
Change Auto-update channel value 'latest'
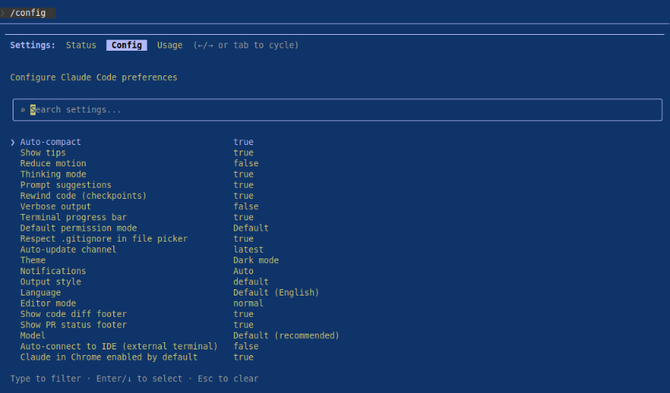[248, 250]
